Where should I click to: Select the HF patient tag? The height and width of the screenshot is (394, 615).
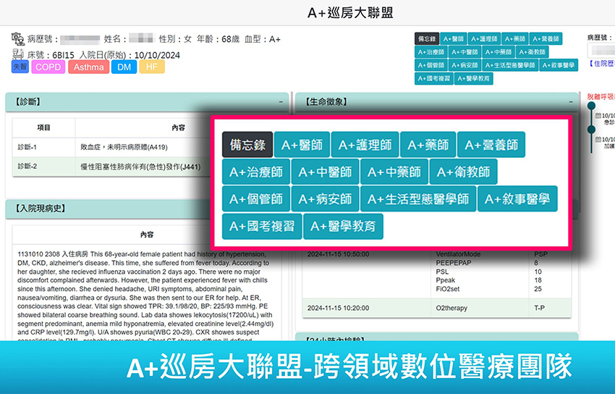152,67
